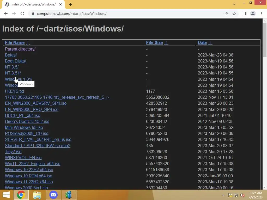Open the taskbar clock and date
Viewport: 267px width, 200px height.
[x=256, y=195]
